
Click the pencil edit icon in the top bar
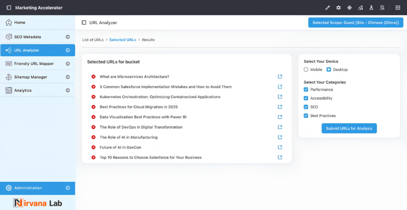328,8
